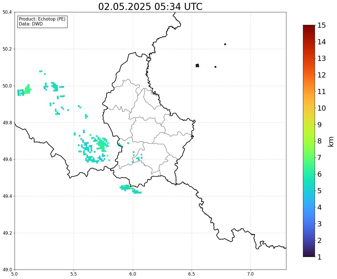Click the colorbar tick label "3"
The image size is (337, 279).
pos(320,224)
